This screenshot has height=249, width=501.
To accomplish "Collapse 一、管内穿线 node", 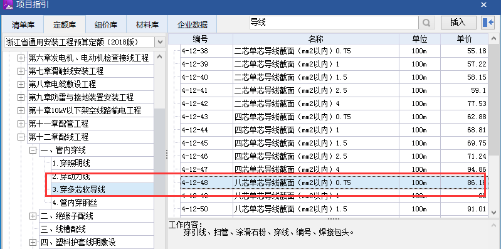I will click(33, 151).
